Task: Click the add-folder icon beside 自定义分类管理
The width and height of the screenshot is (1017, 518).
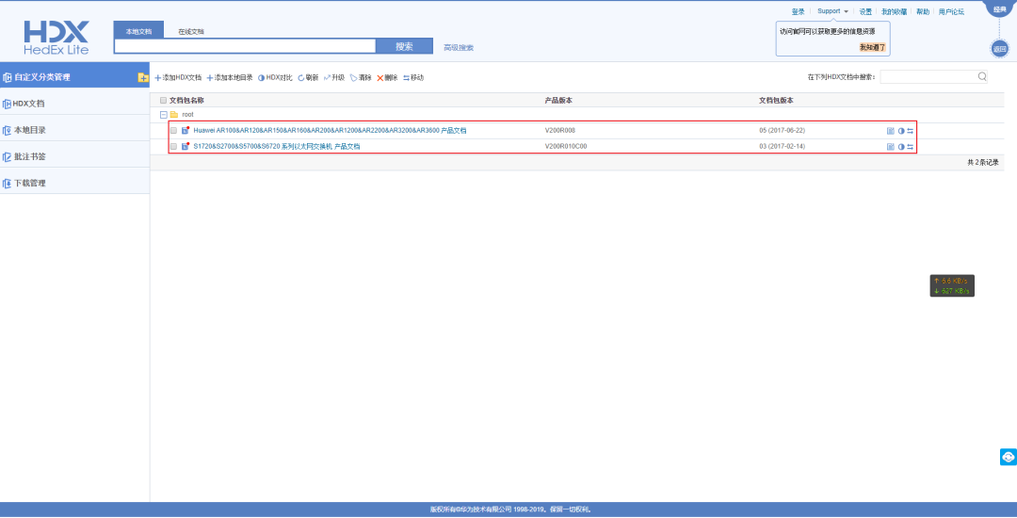Action: [143, 78]
